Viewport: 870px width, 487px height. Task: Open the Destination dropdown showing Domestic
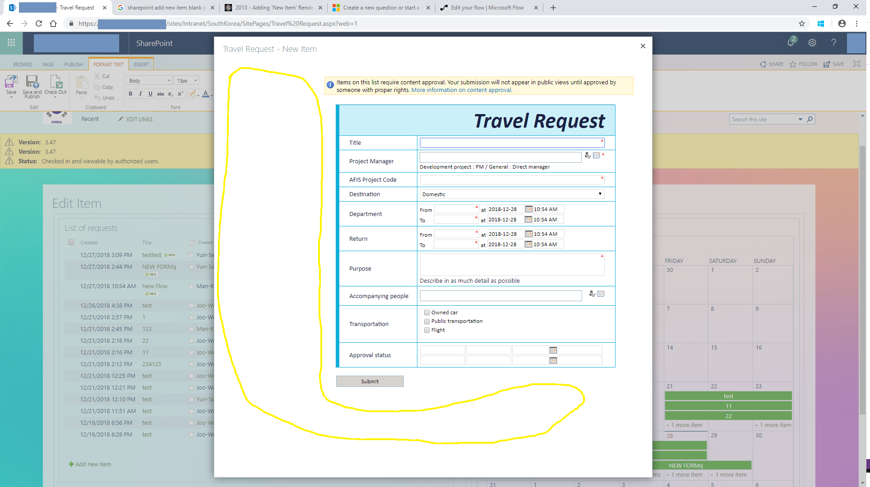512,194
